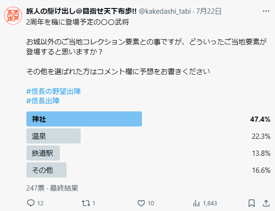Open the @kakedashi_tabi handle
The width and height of the screenshot is (275, 211).
[165, 11]
